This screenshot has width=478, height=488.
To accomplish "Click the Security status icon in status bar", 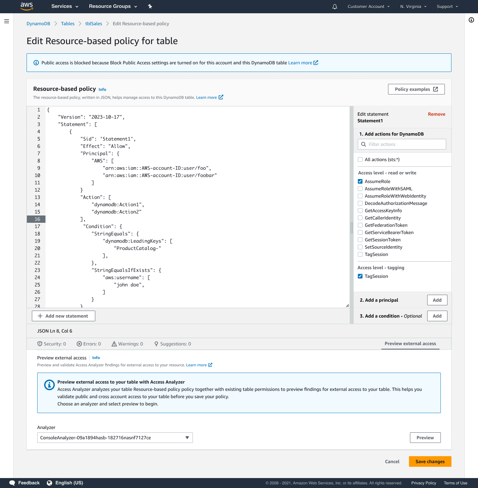I will (40, 344).
